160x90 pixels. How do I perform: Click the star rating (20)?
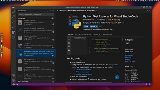114,20
